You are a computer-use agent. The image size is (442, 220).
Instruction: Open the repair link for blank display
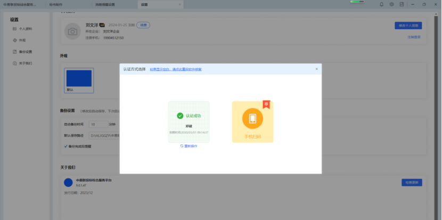tap(175, 69)
